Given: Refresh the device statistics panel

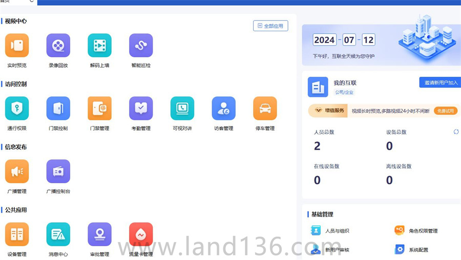Looking at the screenshot, I should pyautogui.click(x=456, y=132).
